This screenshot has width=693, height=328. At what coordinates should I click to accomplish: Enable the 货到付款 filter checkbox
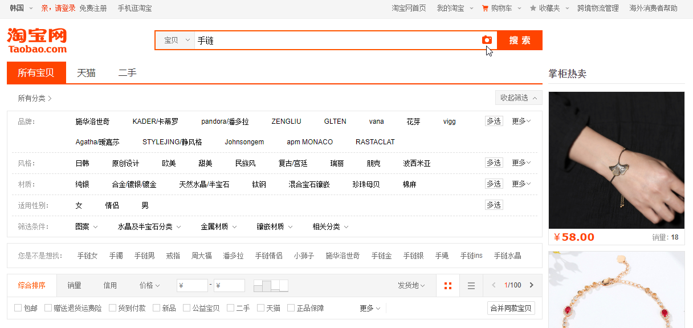point(113,308)
